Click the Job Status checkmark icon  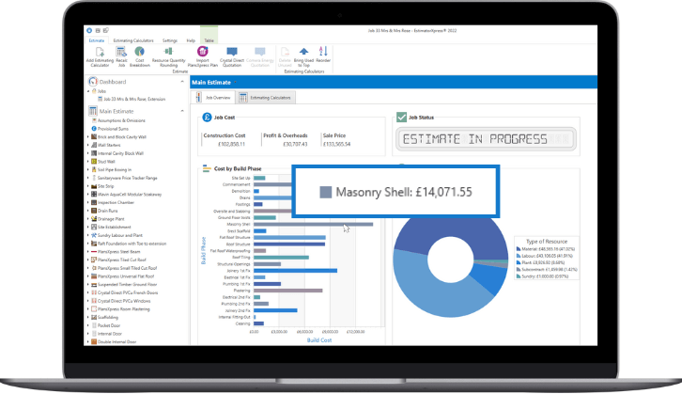401,118
